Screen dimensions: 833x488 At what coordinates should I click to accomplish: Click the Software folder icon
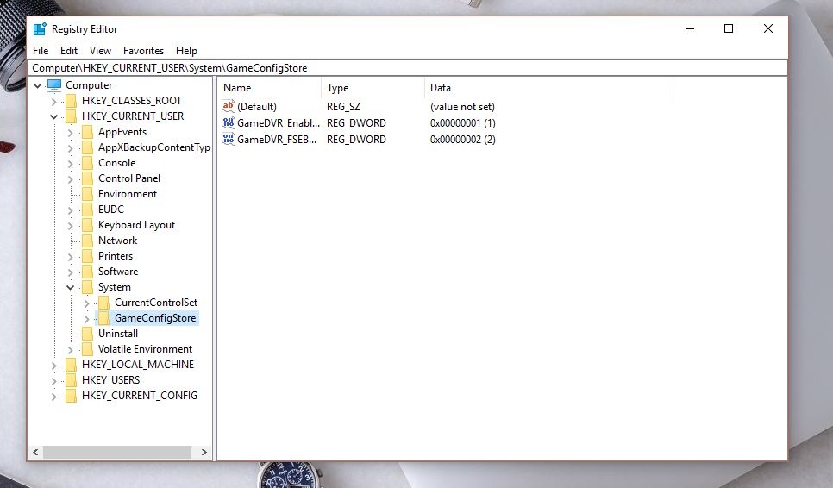tap(87, 272)
